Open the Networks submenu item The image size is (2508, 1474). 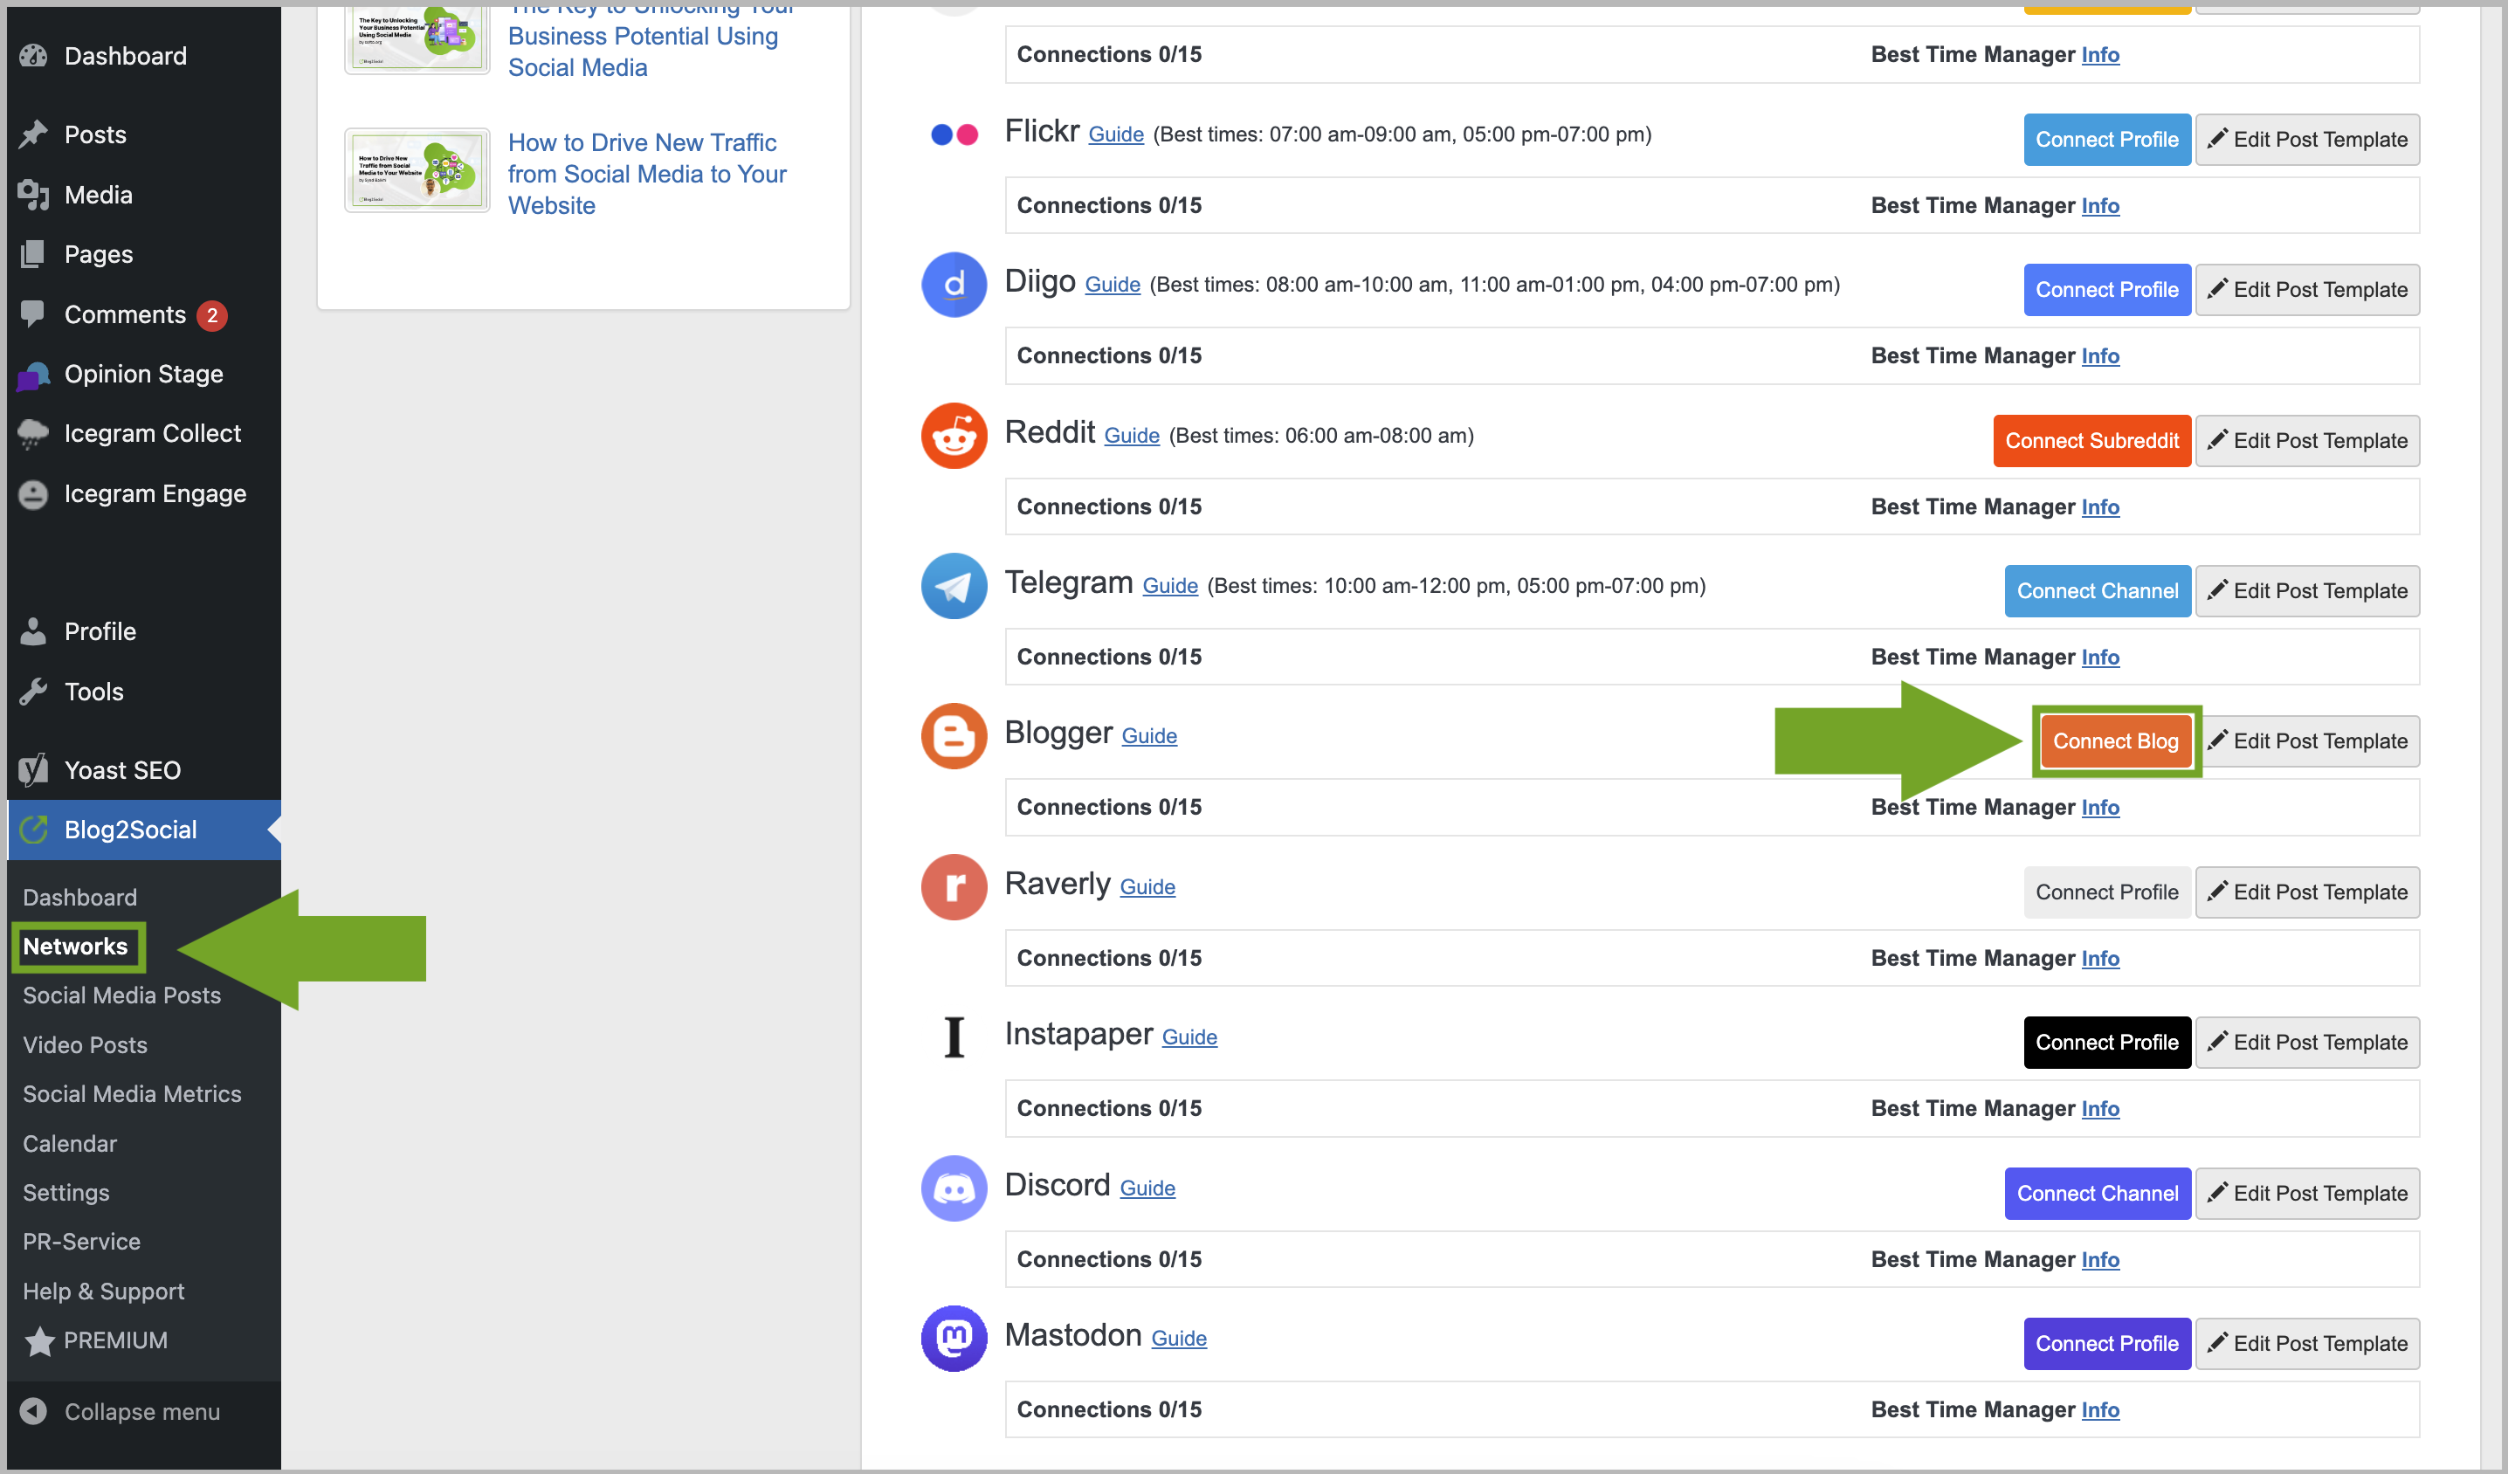(x=76, y=947)
